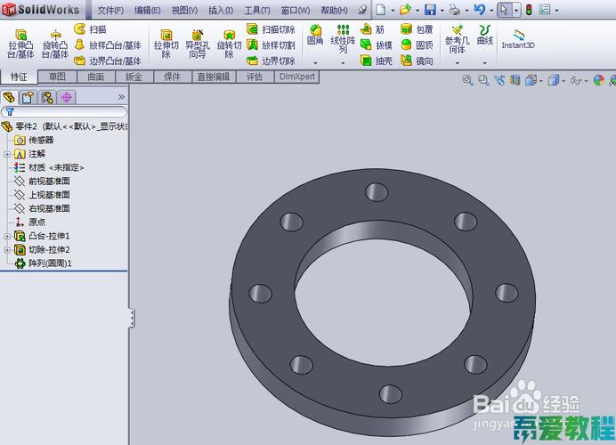Screen dimensions: 616x445
Task: Open the dropdown below 曲线
Action: coord(485,63)
